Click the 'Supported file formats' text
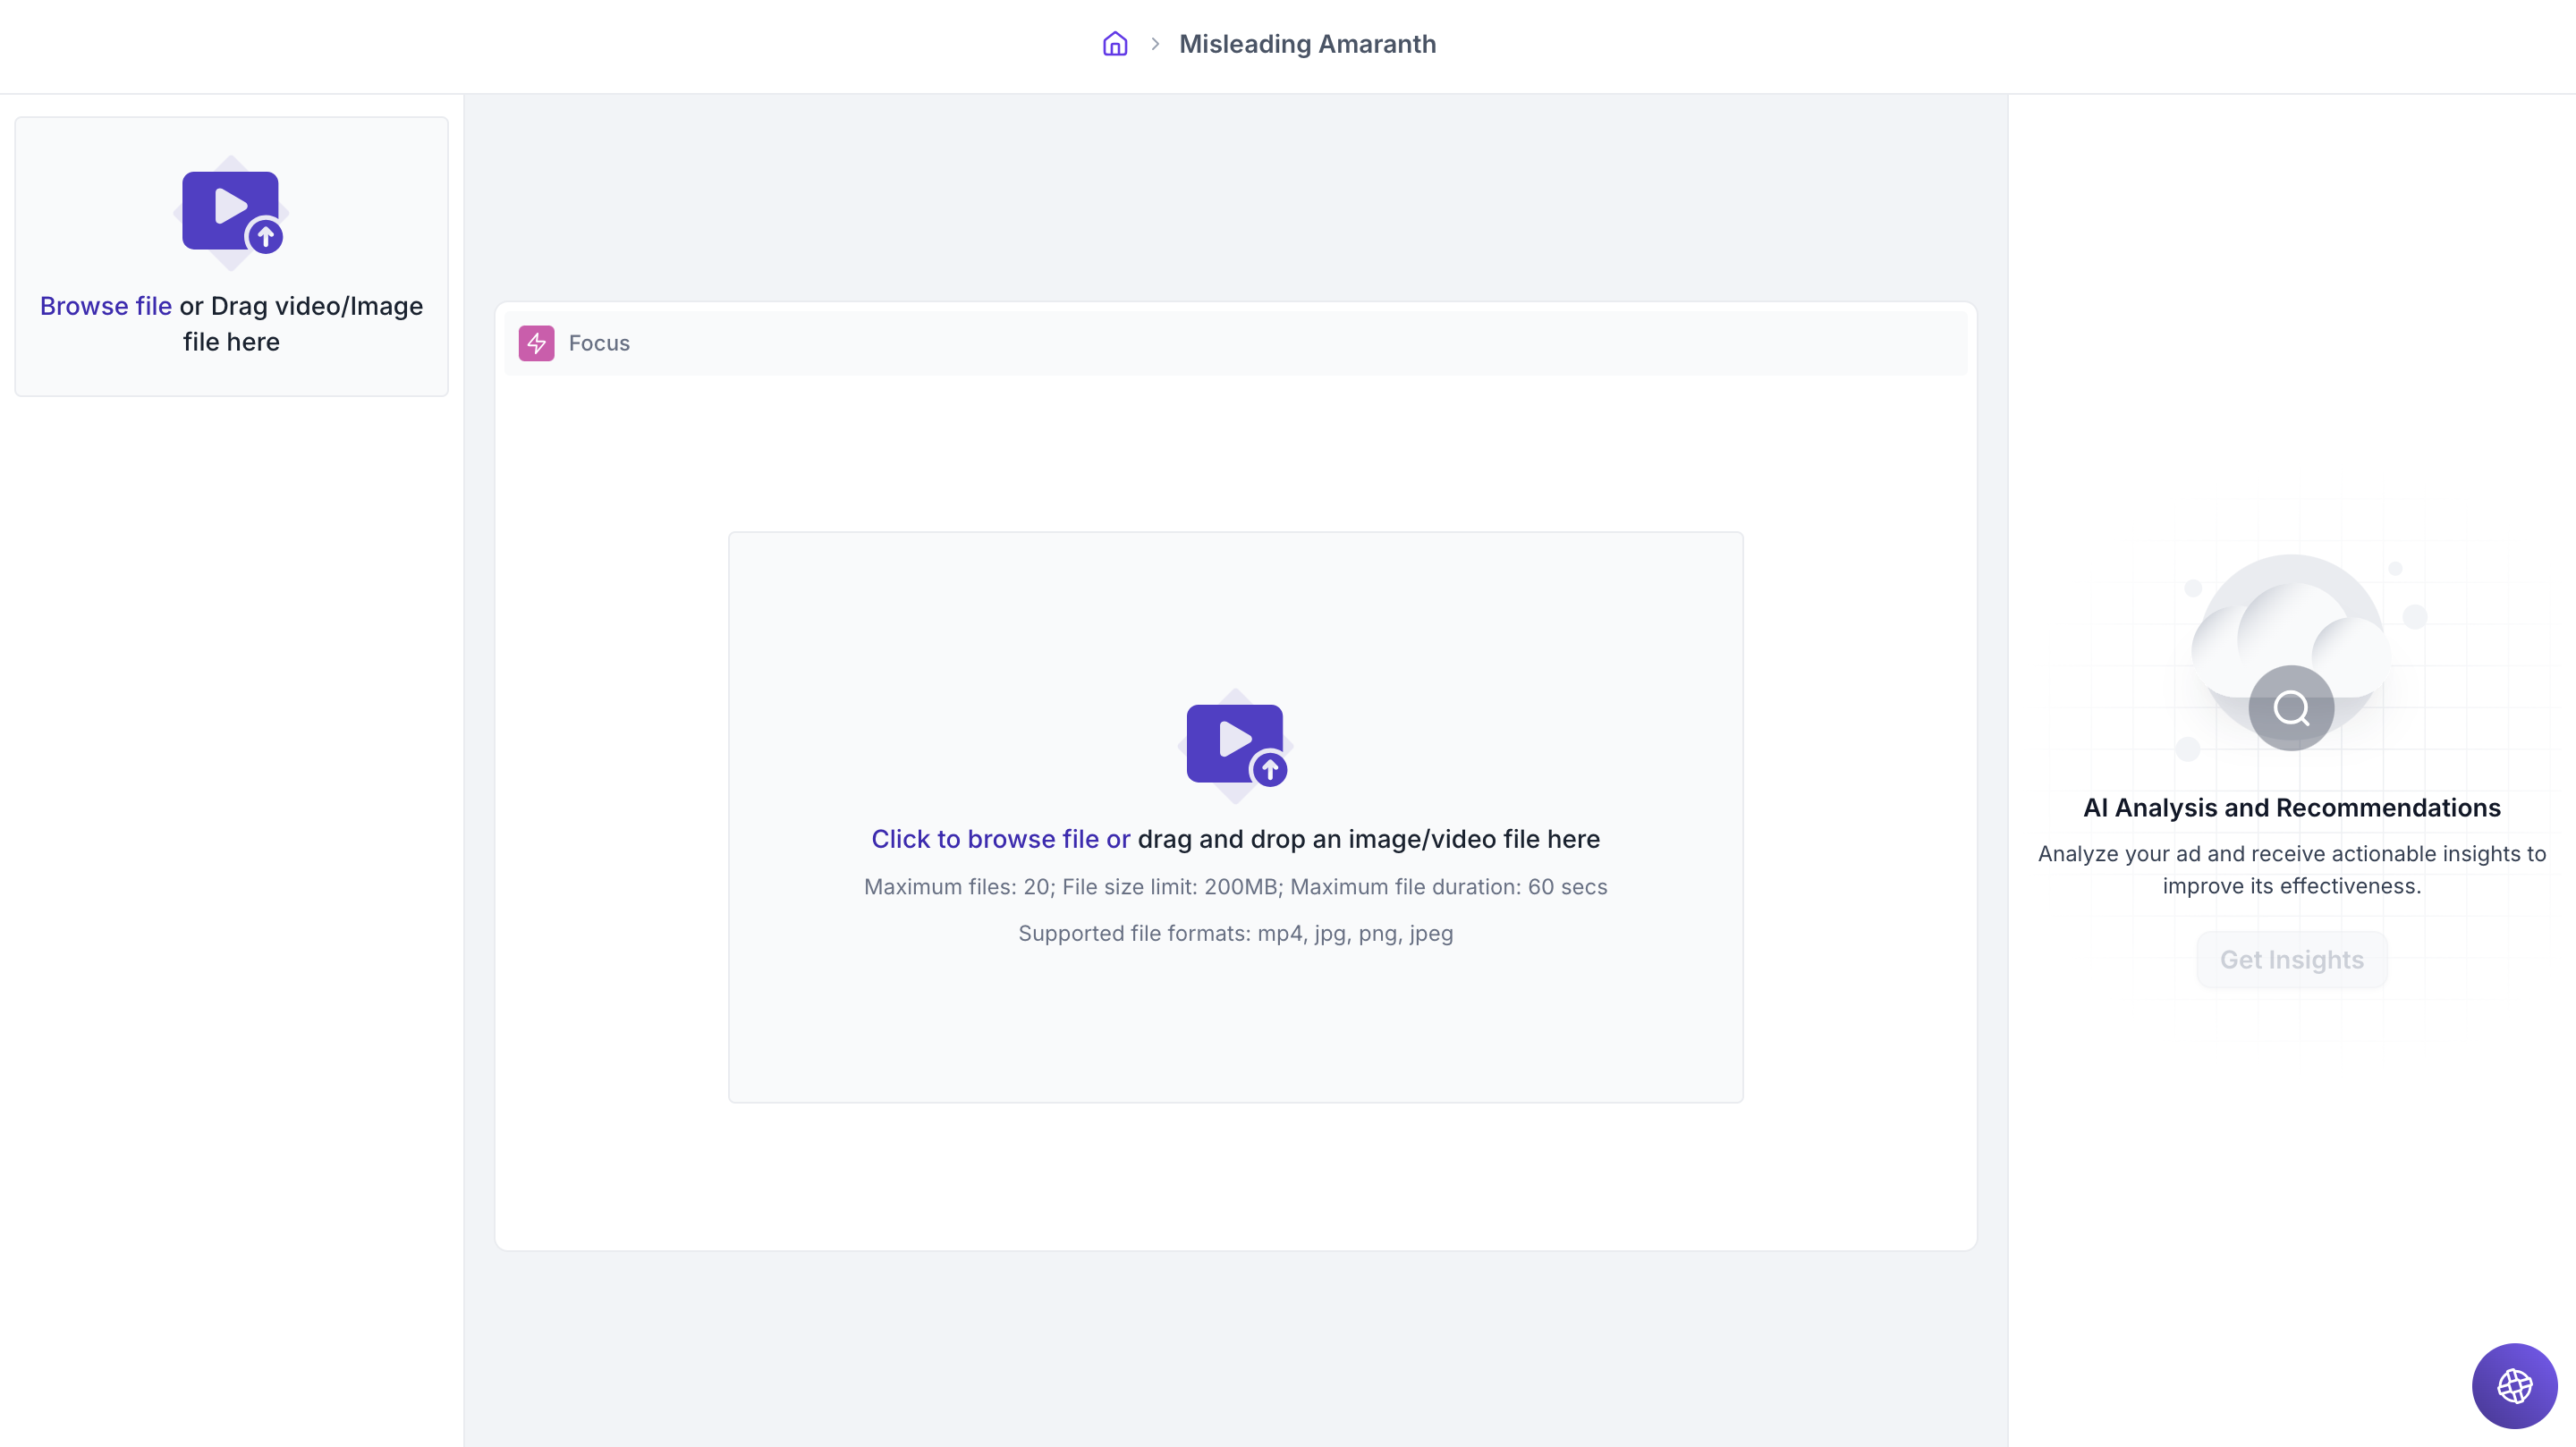2576x1447 pixels. point(1235,933)
